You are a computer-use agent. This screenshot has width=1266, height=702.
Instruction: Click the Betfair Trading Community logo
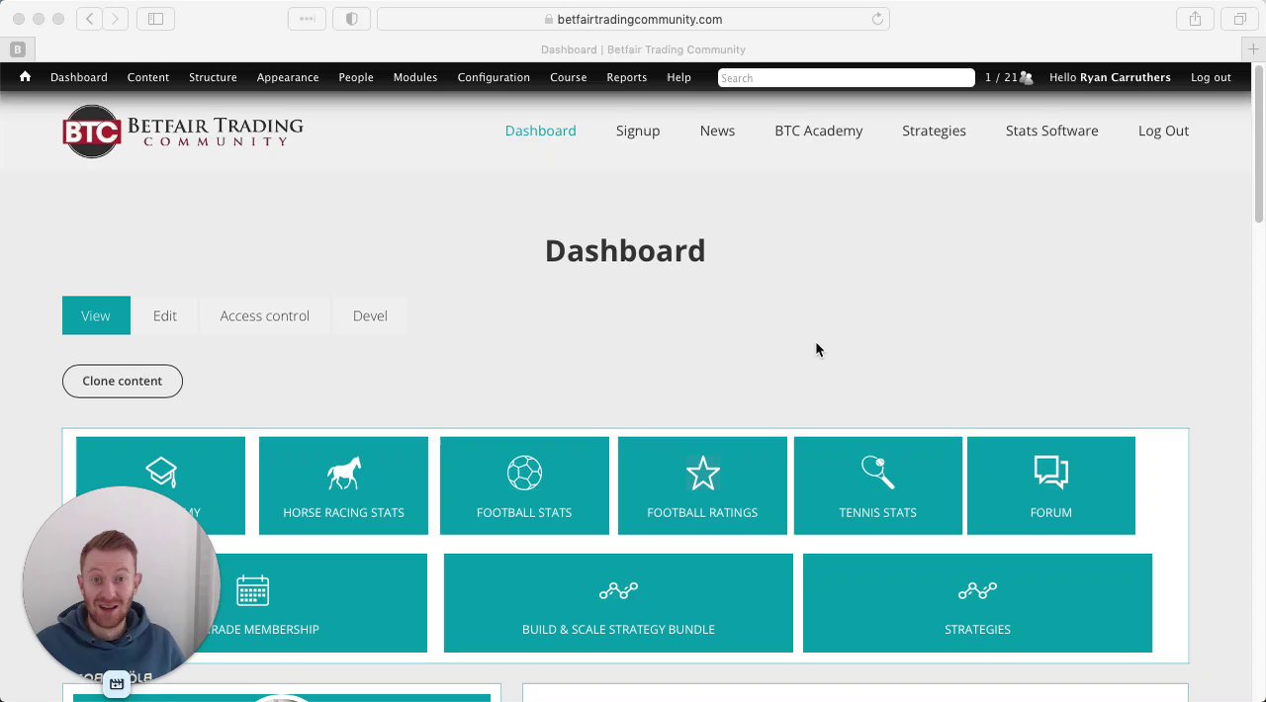point(183,132)
